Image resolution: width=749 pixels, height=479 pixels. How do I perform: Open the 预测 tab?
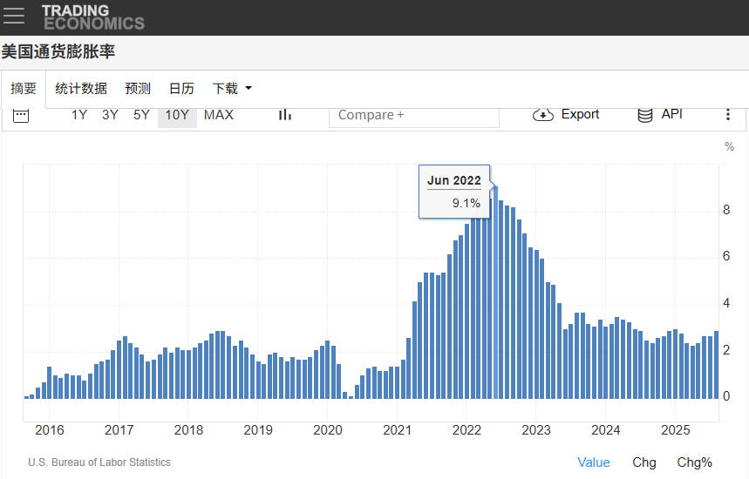138,89
